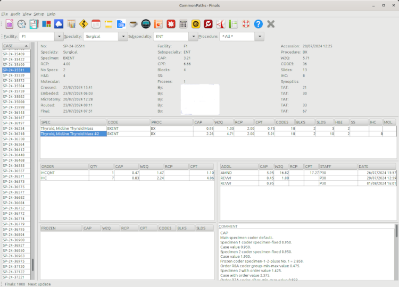Screen dimensions: 399x287
Task: Open the blue cloud toolbar icon
Action: [x=59, y=24]
